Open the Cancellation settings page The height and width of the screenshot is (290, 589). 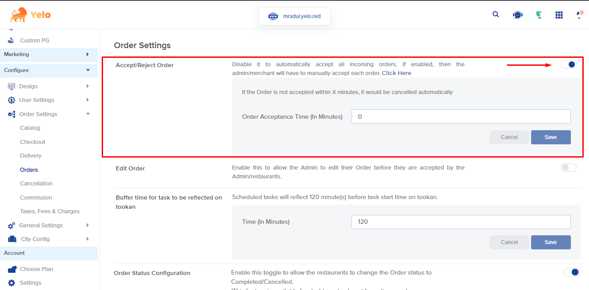(36, 184)
